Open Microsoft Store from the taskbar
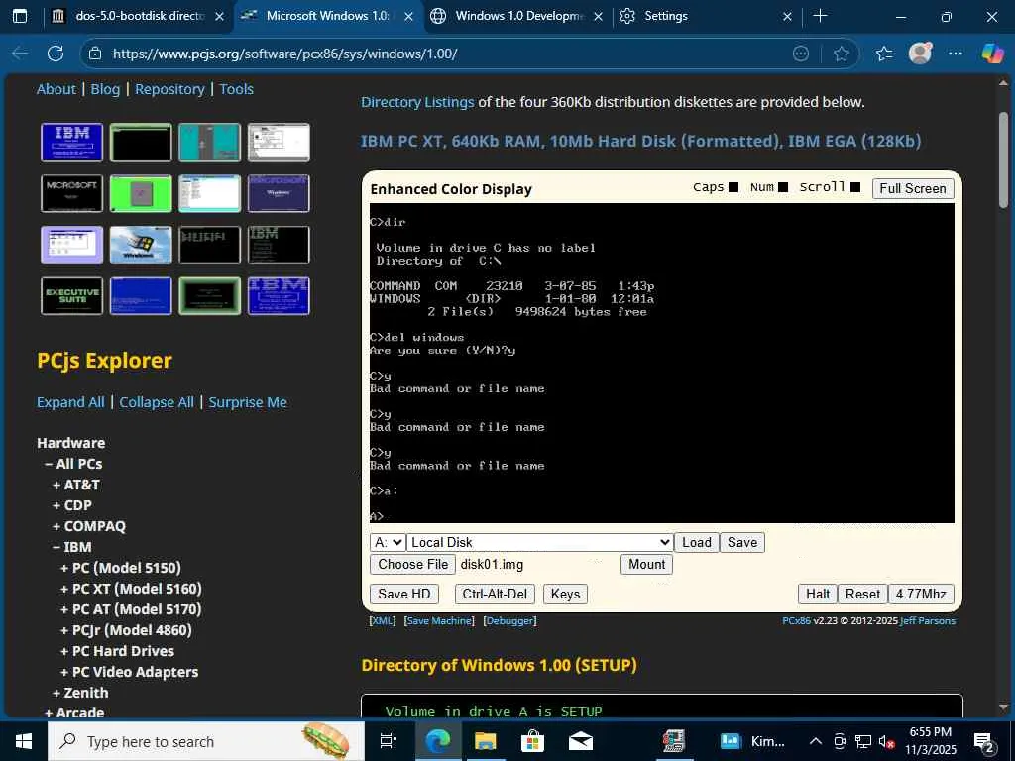Image resolution: width=1015 pixels, height=761 pixels. tap(532, 741)
